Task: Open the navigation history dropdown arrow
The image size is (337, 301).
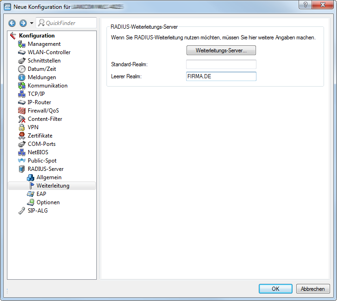Action: pyautogui.click(x=31, y=23)
